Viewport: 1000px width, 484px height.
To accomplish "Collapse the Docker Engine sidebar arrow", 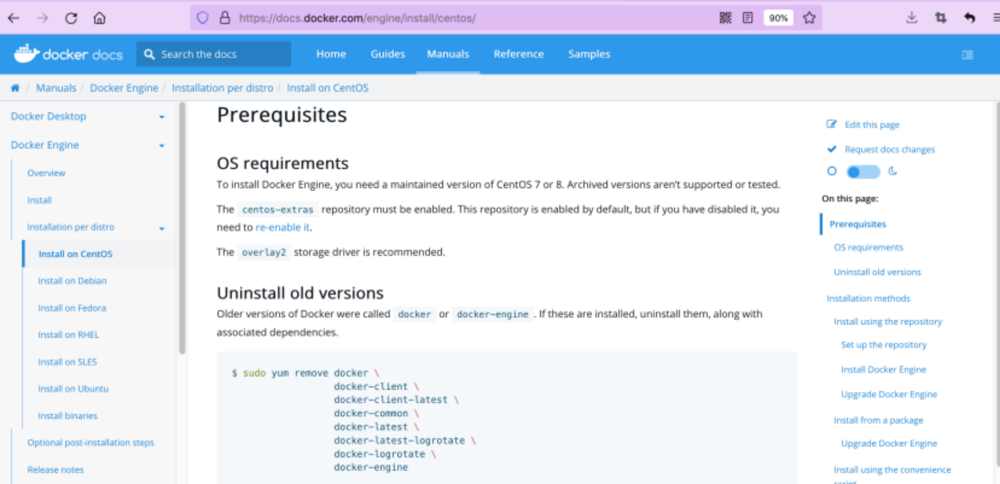I will (162, 146).
